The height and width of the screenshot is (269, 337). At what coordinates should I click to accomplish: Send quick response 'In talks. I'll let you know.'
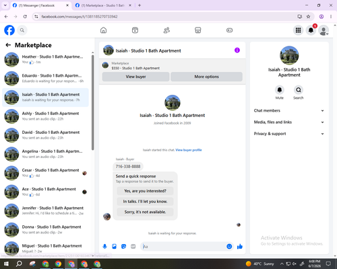(145, 202)
